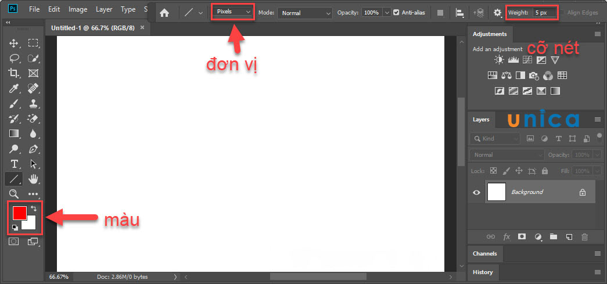Open the red foreground color picker
Screen dimensions: 607x284
[19, 213]
